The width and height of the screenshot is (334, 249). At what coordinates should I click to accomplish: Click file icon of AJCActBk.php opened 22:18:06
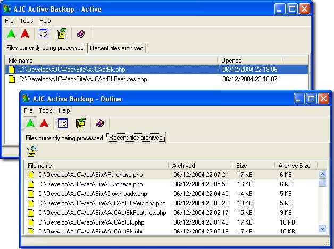pyautogui.click(x=12, y=70)
